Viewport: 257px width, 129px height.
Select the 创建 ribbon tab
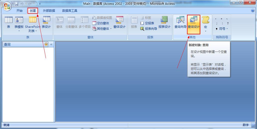[33, 11]
